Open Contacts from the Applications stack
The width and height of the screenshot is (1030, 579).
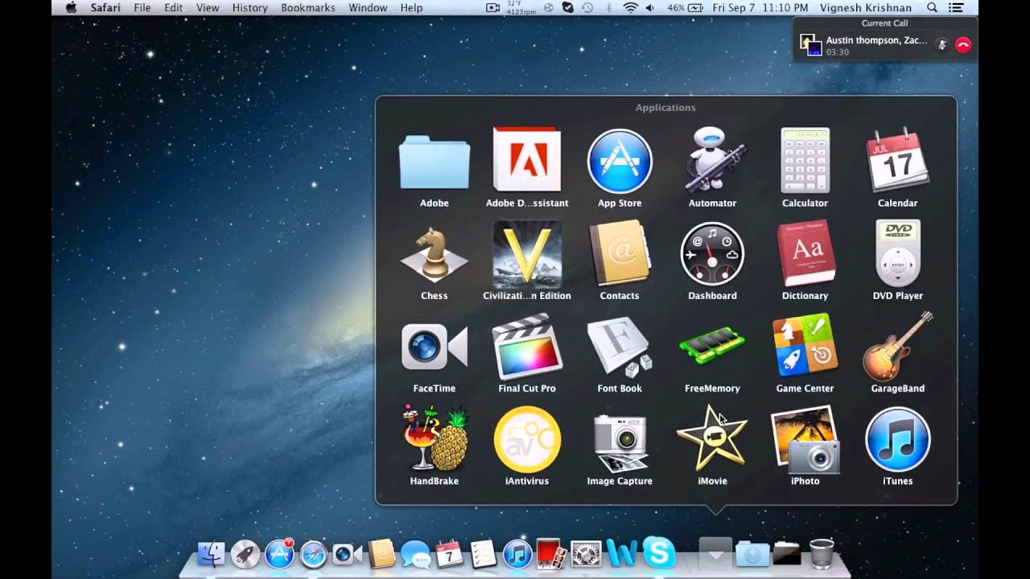[619, 253]
